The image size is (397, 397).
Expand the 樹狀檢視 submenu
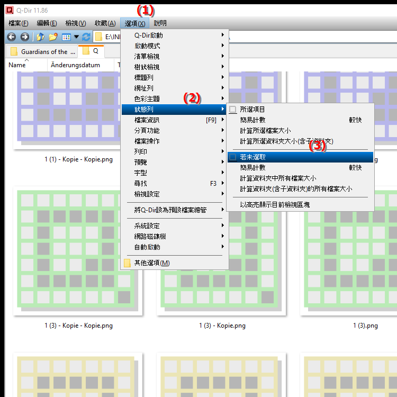(x=175, y=67)
